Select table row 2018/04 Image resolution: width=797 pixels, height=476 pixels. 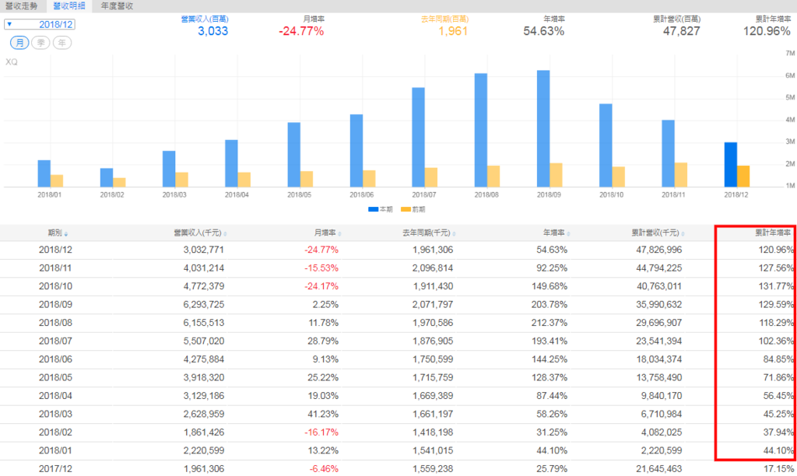(x=398, y=396)
